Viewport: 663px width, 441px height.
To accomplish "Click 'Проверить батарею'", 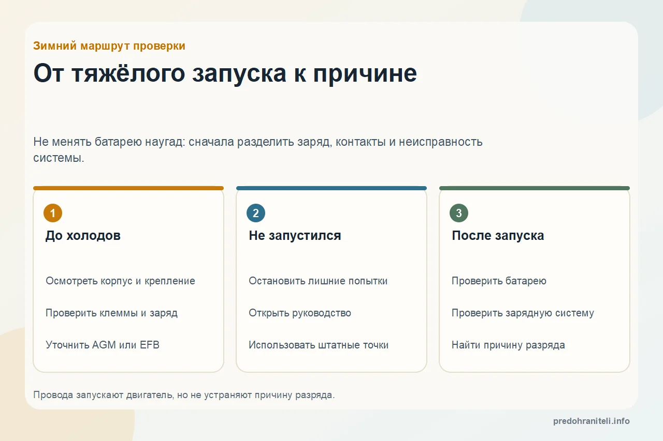I will (499, 281).
